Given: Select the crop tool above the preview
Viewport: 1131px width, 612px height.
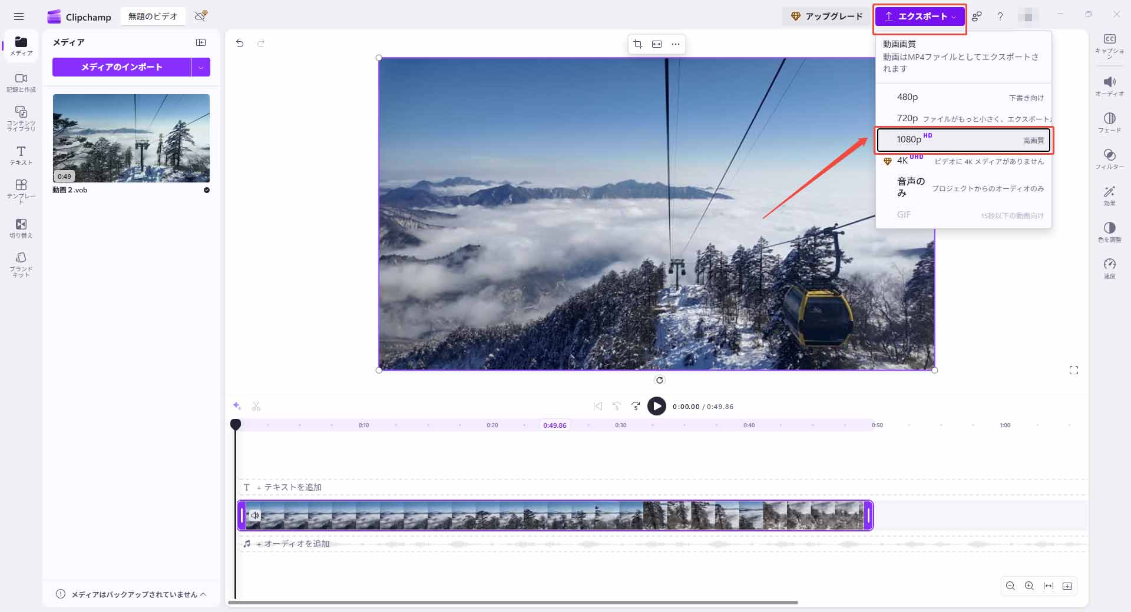Looking at the screenshot, I should (x=637, y=44).
